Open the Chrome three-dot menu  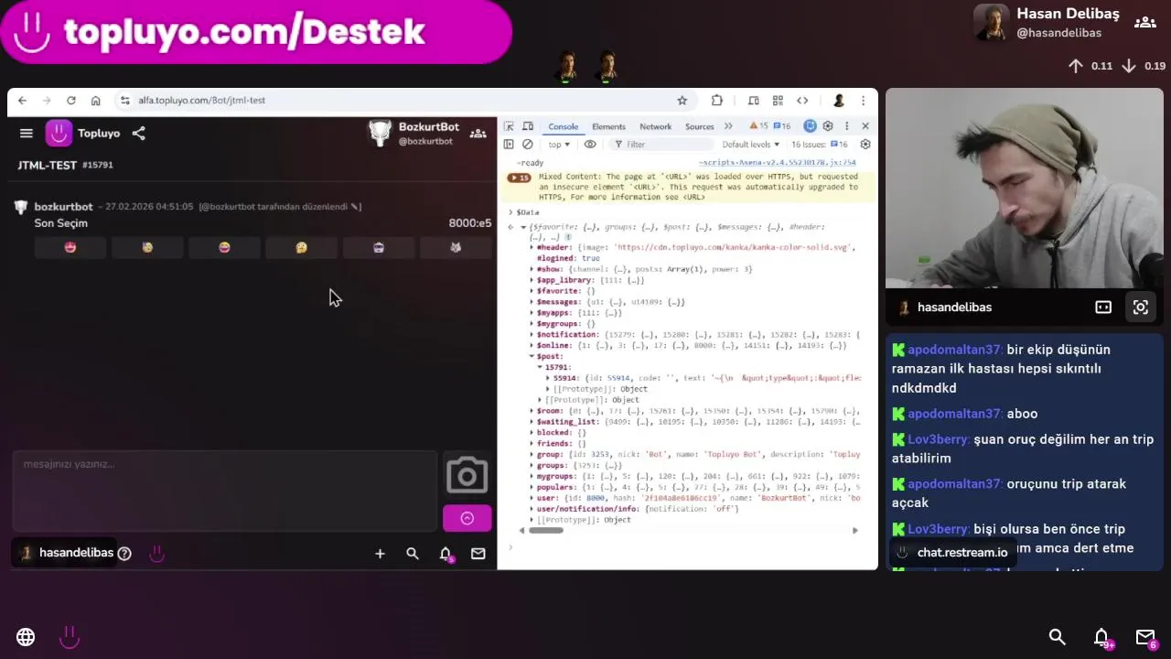point(863,101)
